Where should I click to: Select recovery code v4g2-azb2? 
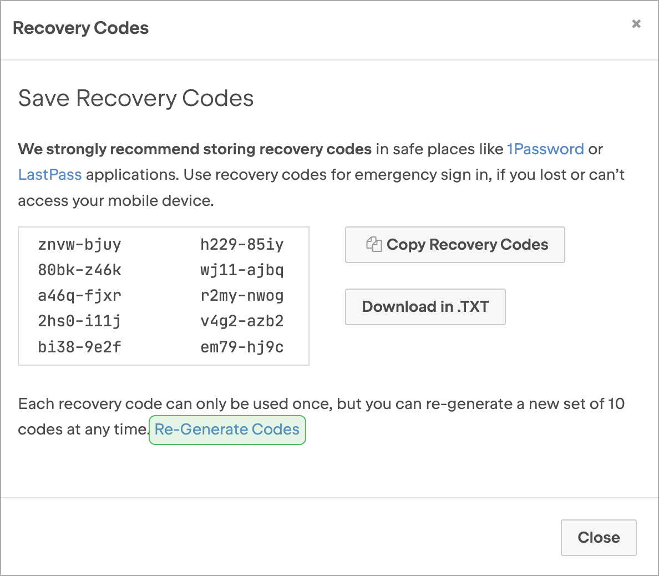coord(242,321)
